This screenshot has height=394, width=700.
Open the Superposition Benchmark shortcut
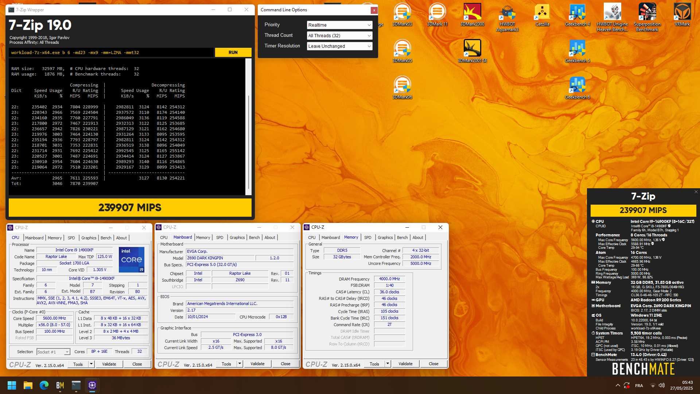click(647, 18)
